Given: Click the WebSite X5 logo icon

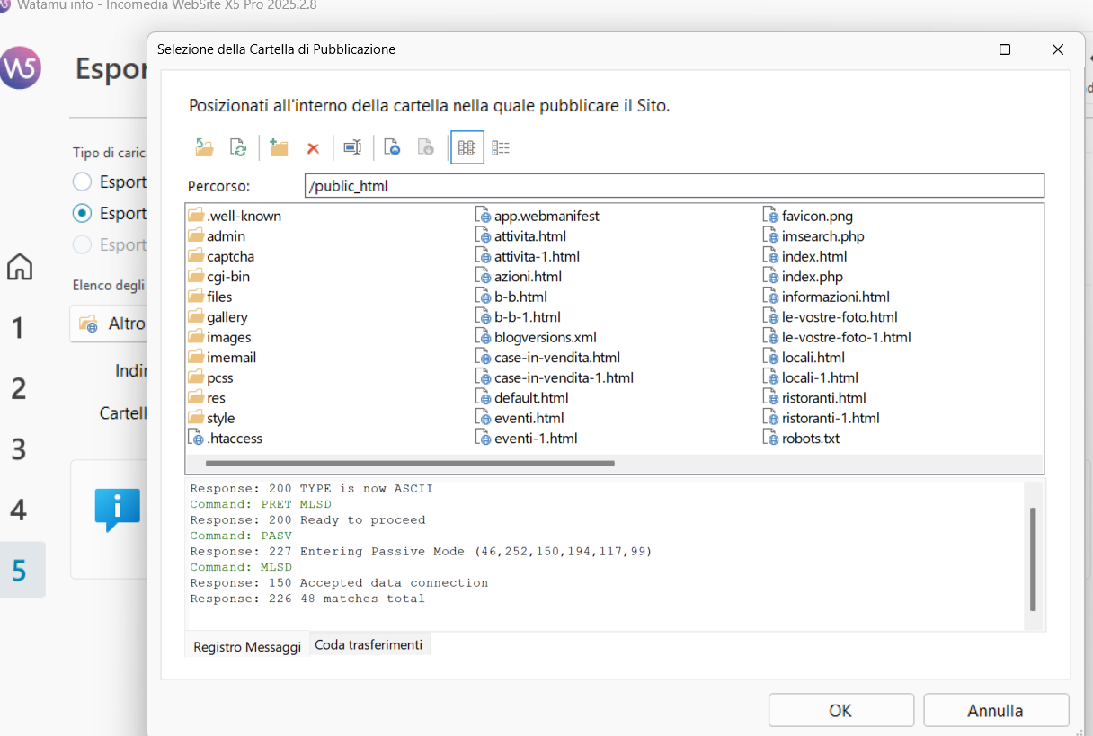Looking at the screenshot, I should tap(20, 67).
